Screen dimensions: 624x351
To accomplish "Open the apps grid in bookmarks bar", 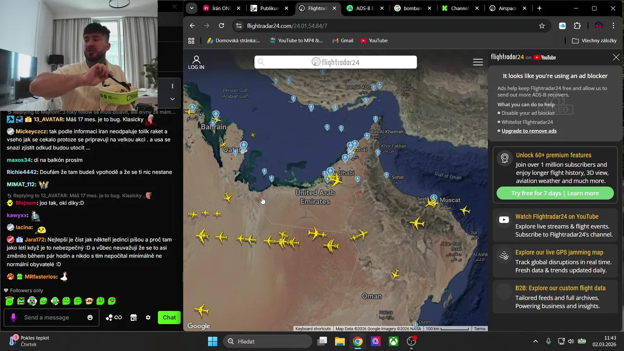I will coord(191,40).
